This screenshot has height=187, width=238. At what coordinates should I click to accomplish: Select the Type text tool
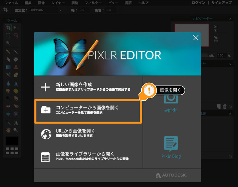pos(16,123)
